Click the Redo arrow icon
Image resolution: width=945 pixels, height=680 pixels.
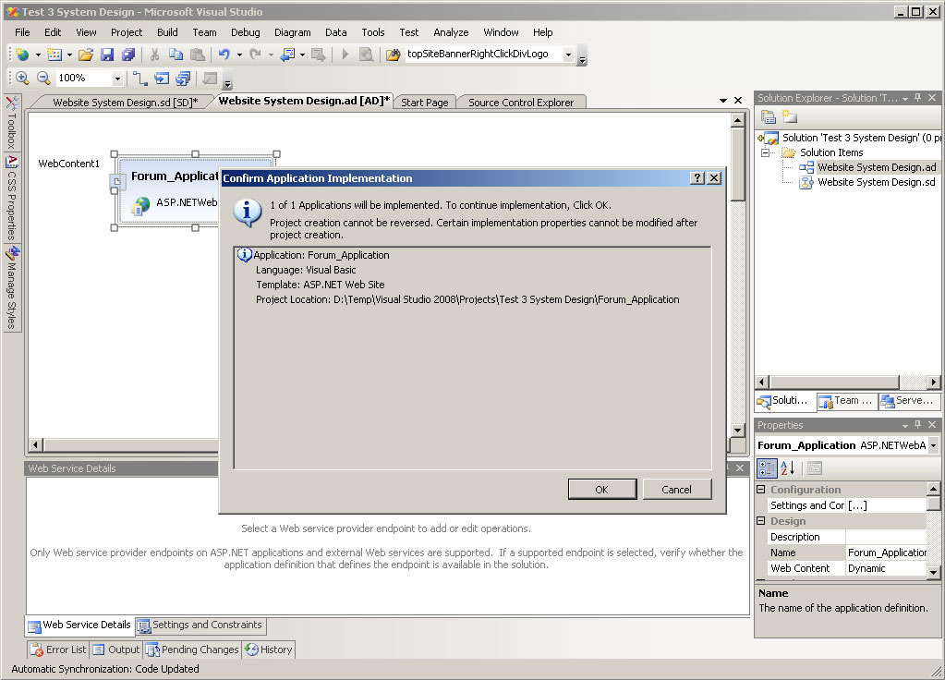256,55
